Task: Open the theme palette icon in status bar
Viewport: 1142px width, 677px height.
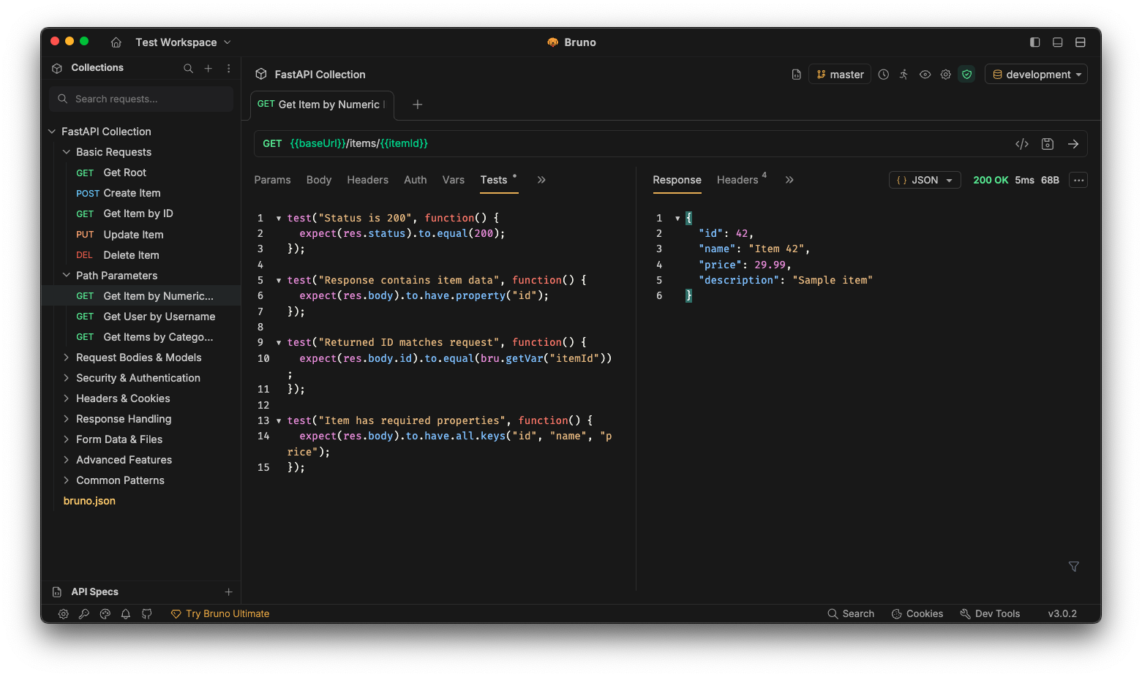Action: click(x=105, y=614)
